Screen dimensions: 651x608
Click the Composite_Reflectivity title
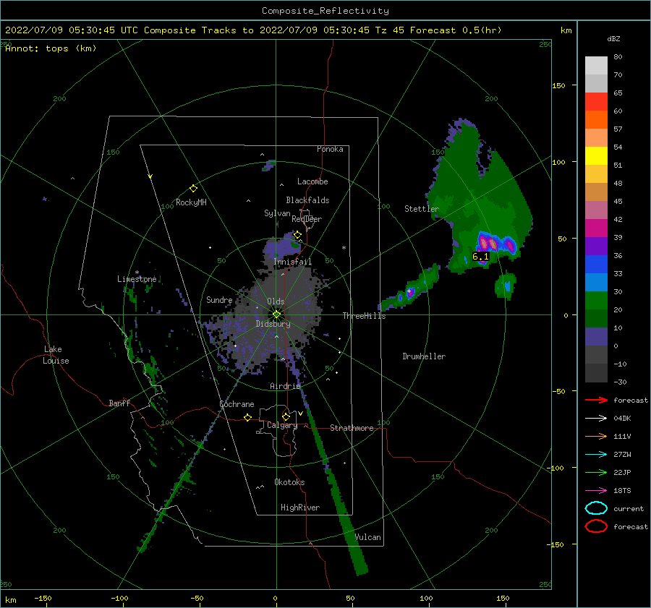coord(325,11)
